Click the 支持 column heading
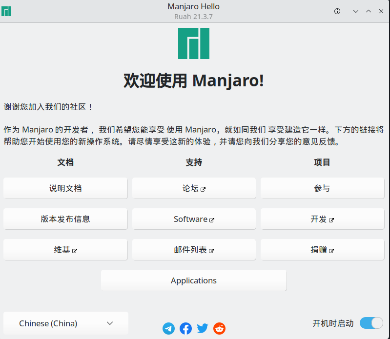This screenshot has height=339, width=390. coord(194,162)
